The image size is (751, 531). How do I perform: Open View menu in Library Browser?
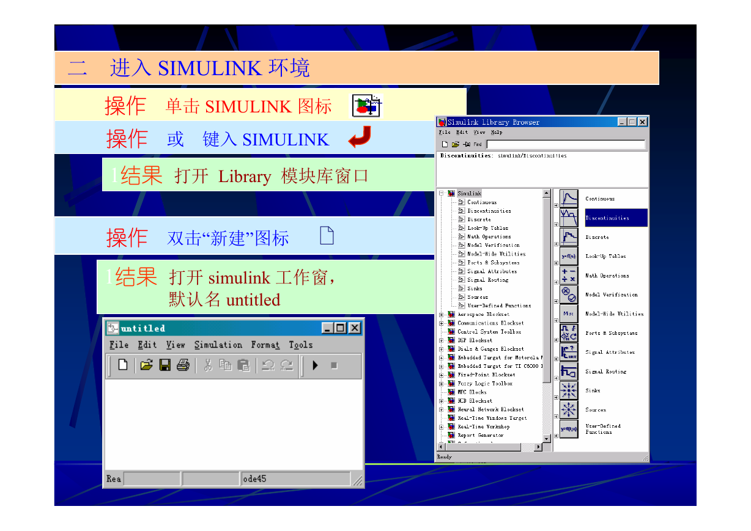tap(479, 132)
